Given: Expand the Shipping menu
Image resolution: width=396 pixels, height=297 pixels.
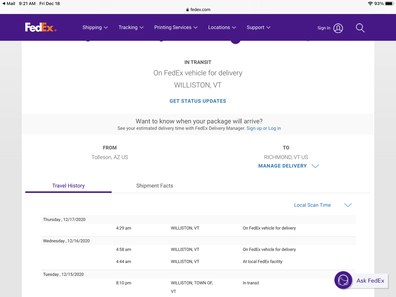Looking at the screenshot, I should [95, 27].
